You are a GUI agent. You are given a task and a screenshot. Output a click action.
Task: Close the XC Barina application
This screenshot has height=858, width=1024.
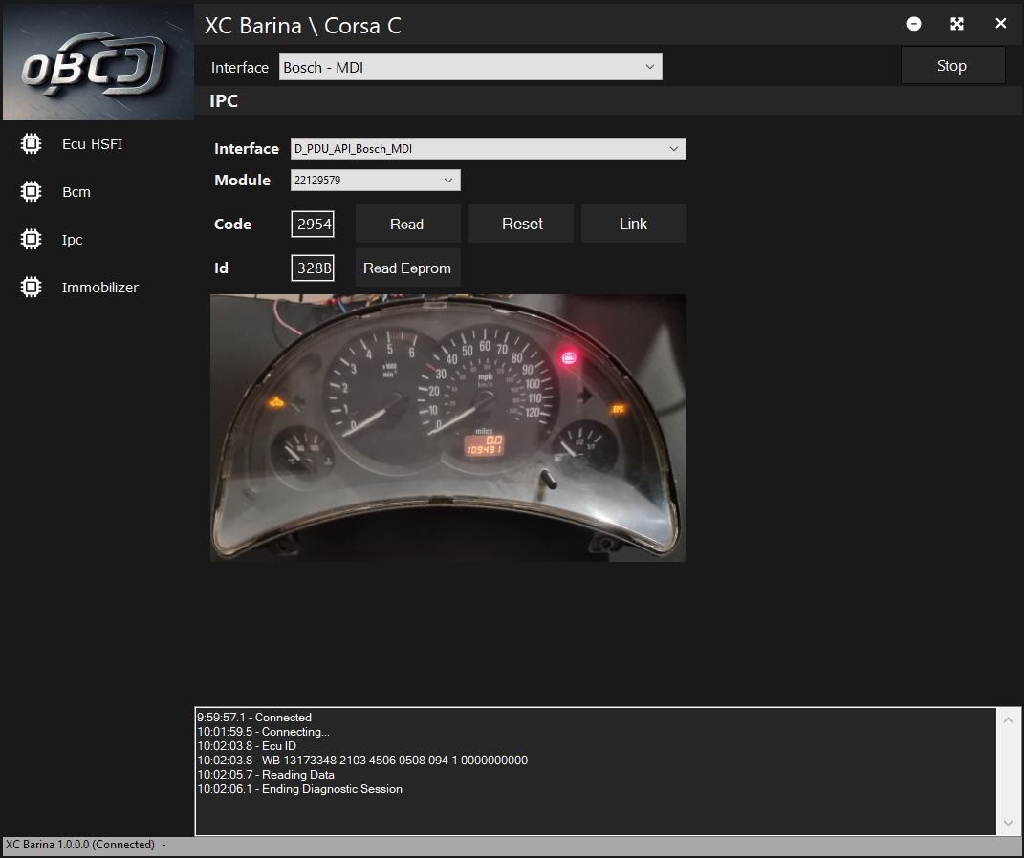click(x=1001, y=24)
